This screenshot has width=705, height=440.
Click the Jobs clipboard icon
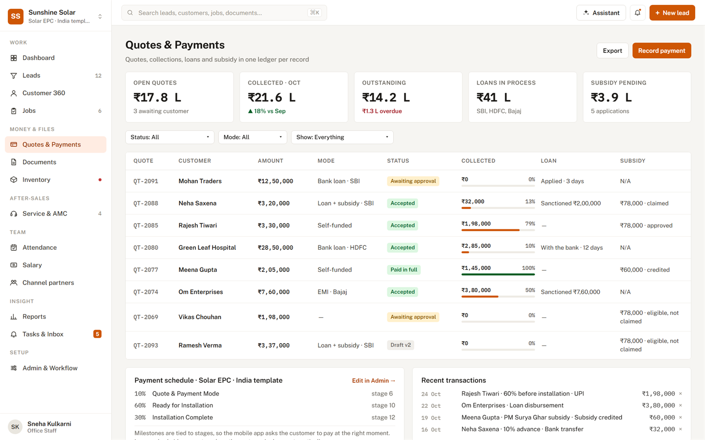[x=14, y=110]
